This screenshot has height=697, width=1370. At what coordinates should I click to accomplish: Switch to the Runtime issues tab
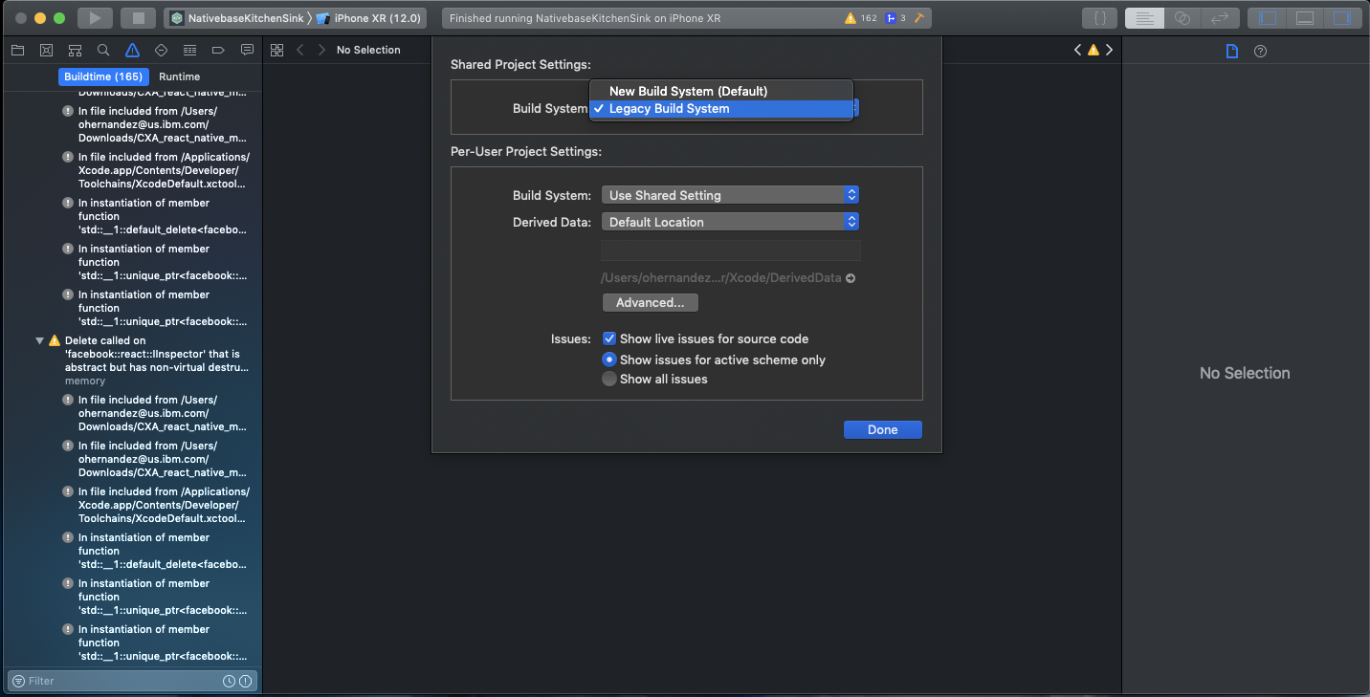[180, 76]
